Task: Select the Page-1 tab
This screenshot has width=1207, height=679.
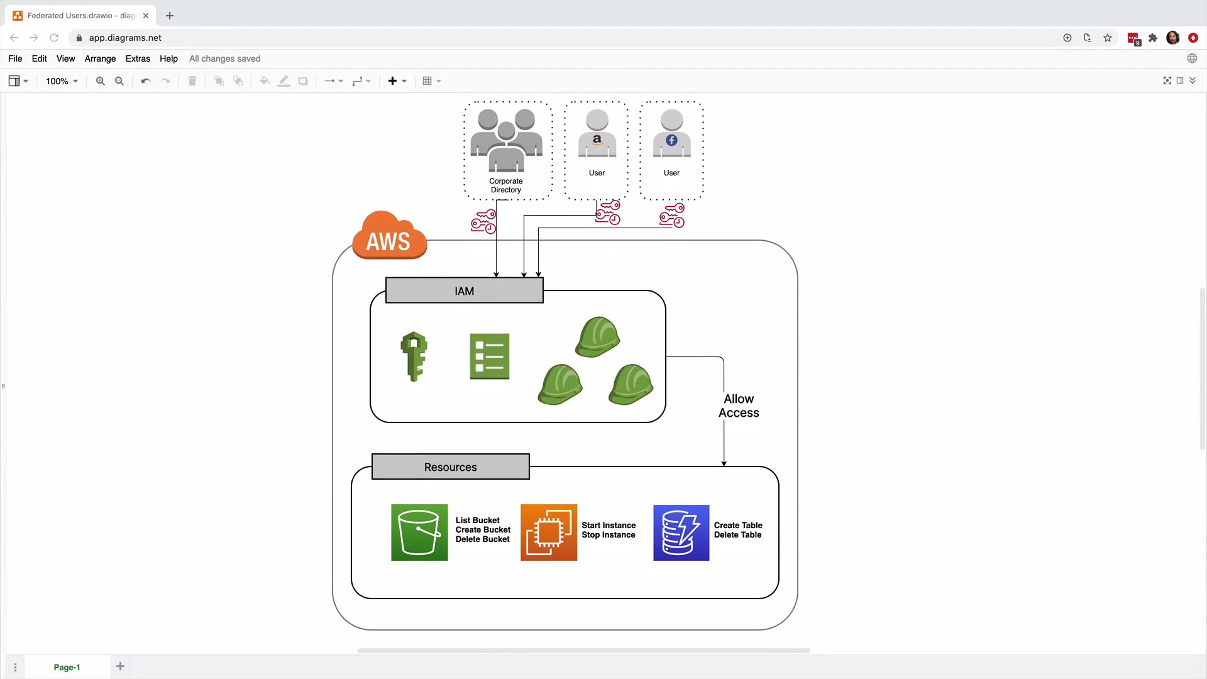Action: [x=67, y=667]
